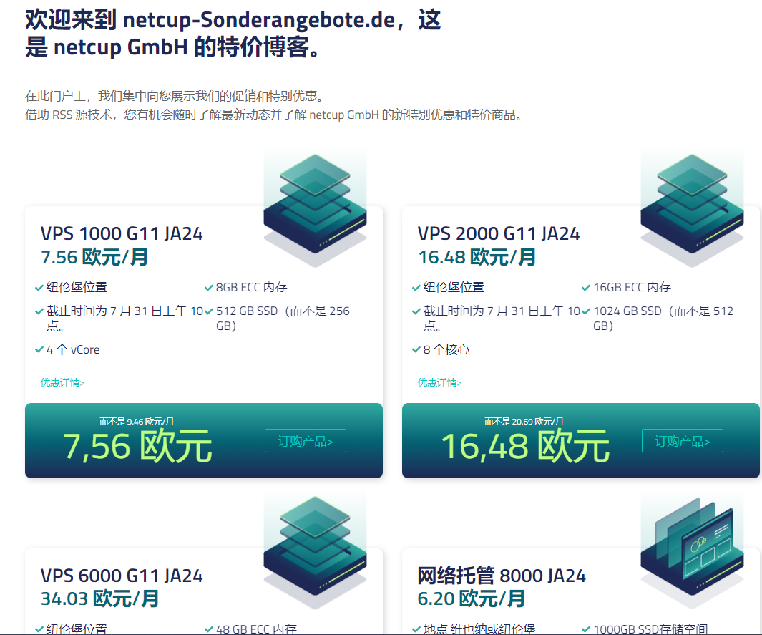
Task: Select the VPS 6000 G11 JA24 title
Action: 122,576
